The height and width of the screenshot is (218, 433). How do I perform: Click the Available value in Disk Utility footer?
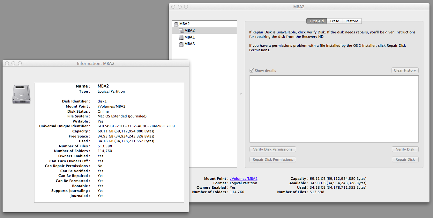pyautogui.click(x=338, y=183)
